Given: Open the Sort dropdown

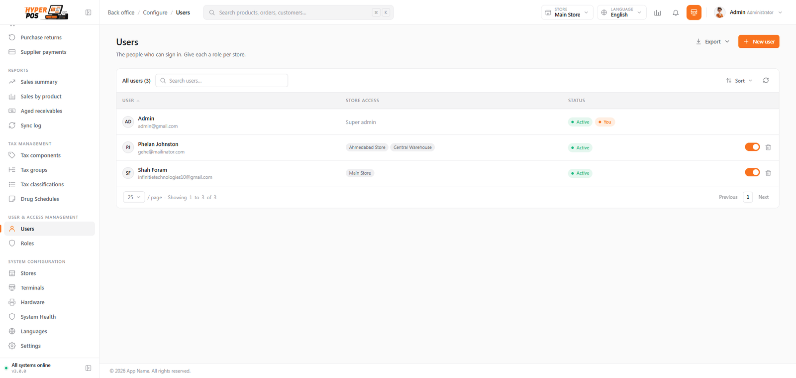Looking at the screenshot, I should (x=739, y=81).
